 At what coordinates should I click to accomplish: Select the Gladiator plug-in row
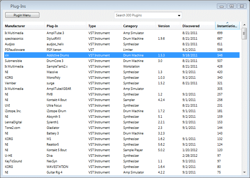click(x=122, y=128)
